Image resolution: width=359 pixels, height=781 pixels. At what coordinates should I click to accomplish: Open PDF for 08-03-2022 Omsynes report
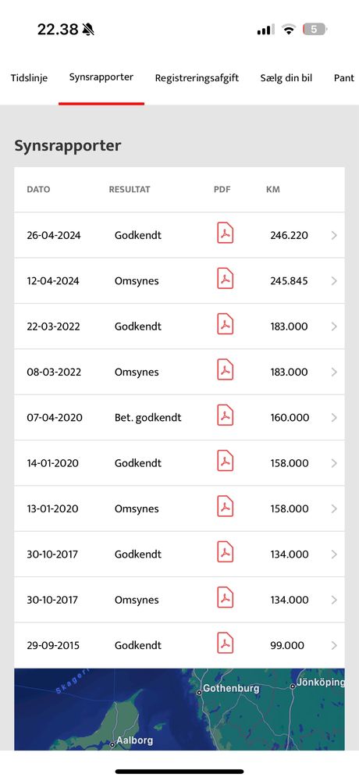(225, 370)
